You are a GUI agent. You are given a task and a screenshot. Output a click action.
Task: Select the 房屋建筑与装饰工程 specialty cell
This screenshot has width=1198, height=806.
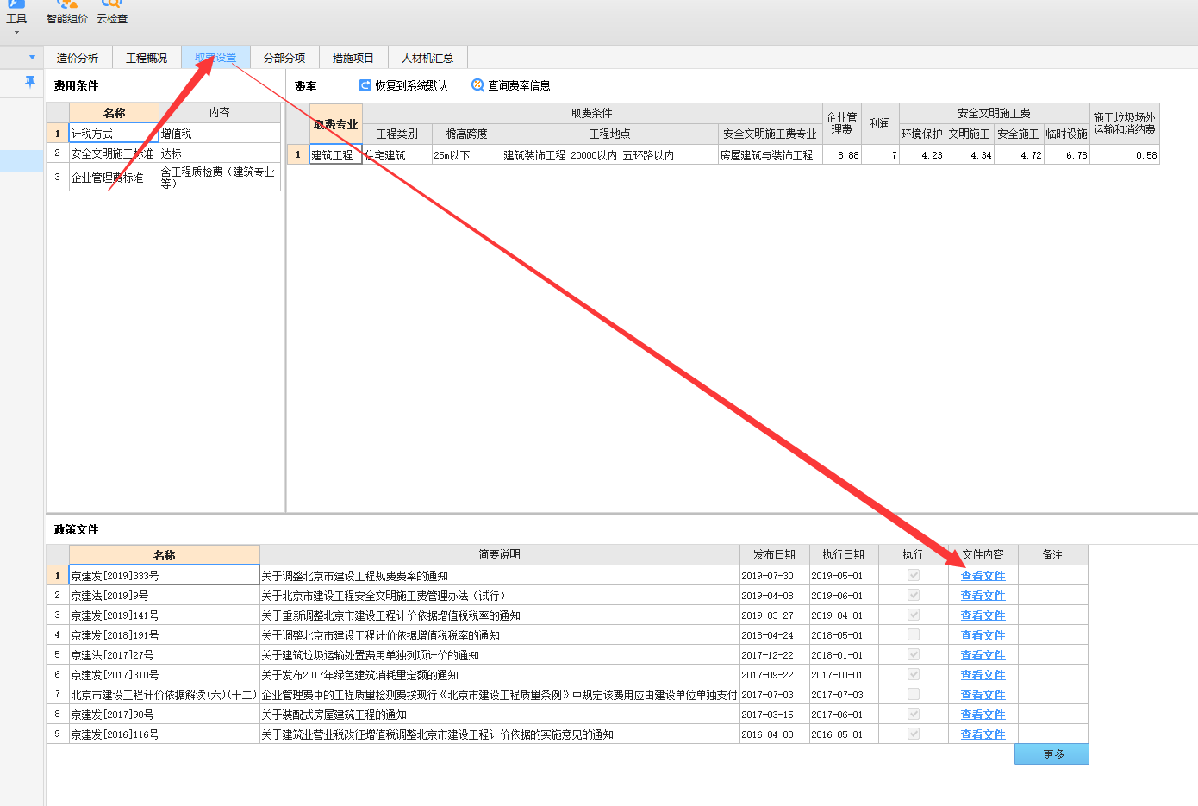770,155
